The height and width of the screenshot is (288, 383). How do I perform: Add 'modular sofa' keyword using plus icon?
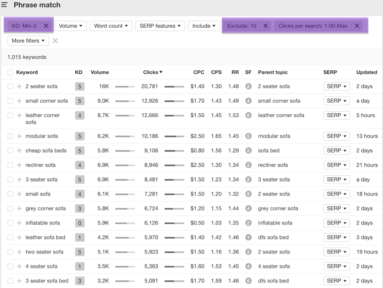click(19, 136)
